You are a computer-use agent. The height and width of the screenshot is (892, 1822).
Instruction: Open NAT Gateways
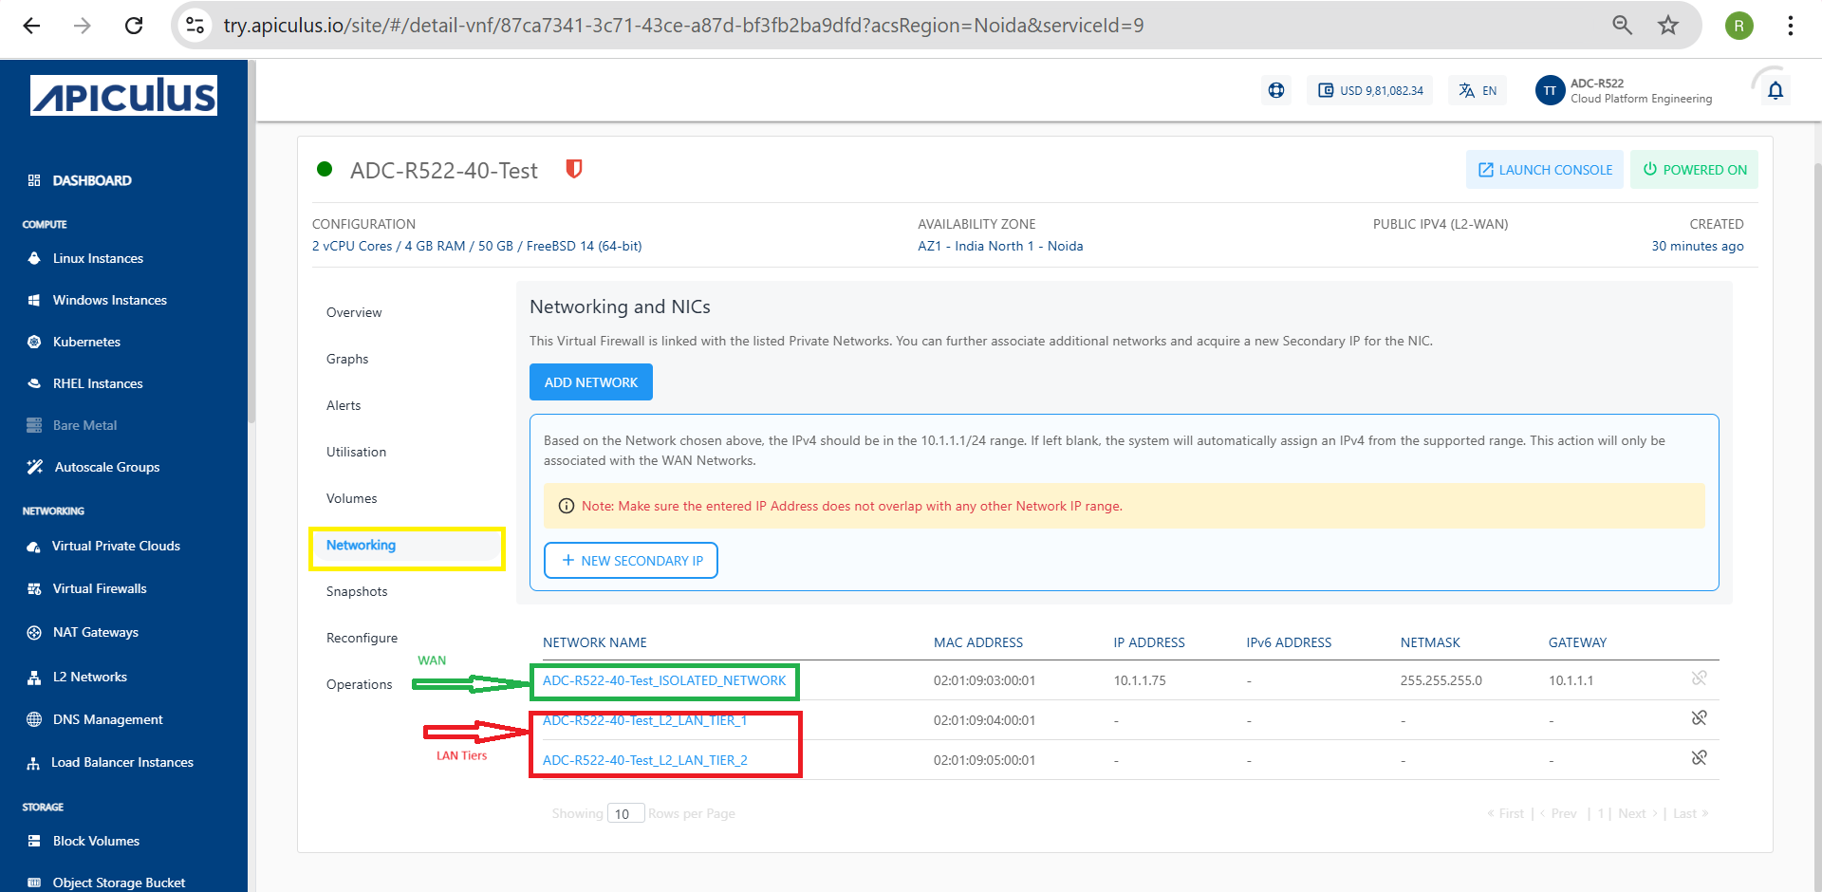pyautogui.click(x=95, y=632)
